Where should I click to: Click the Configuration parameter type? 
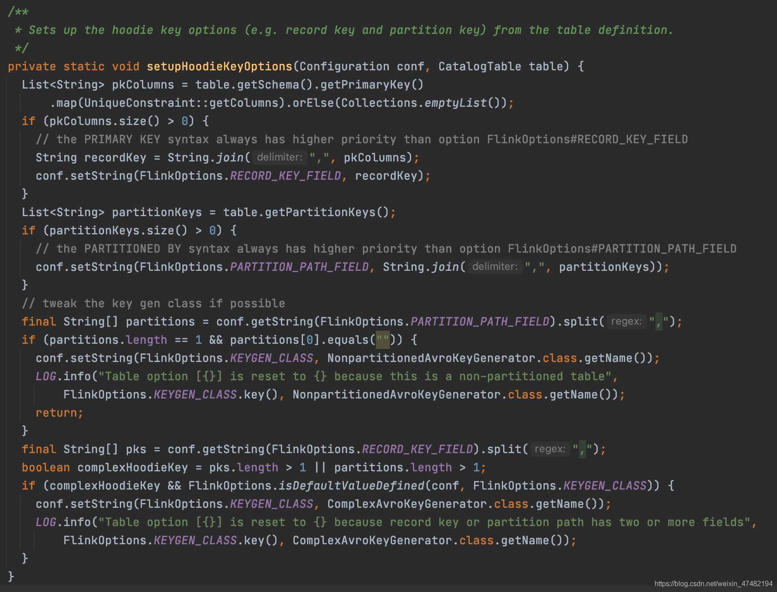coord(344,66)
